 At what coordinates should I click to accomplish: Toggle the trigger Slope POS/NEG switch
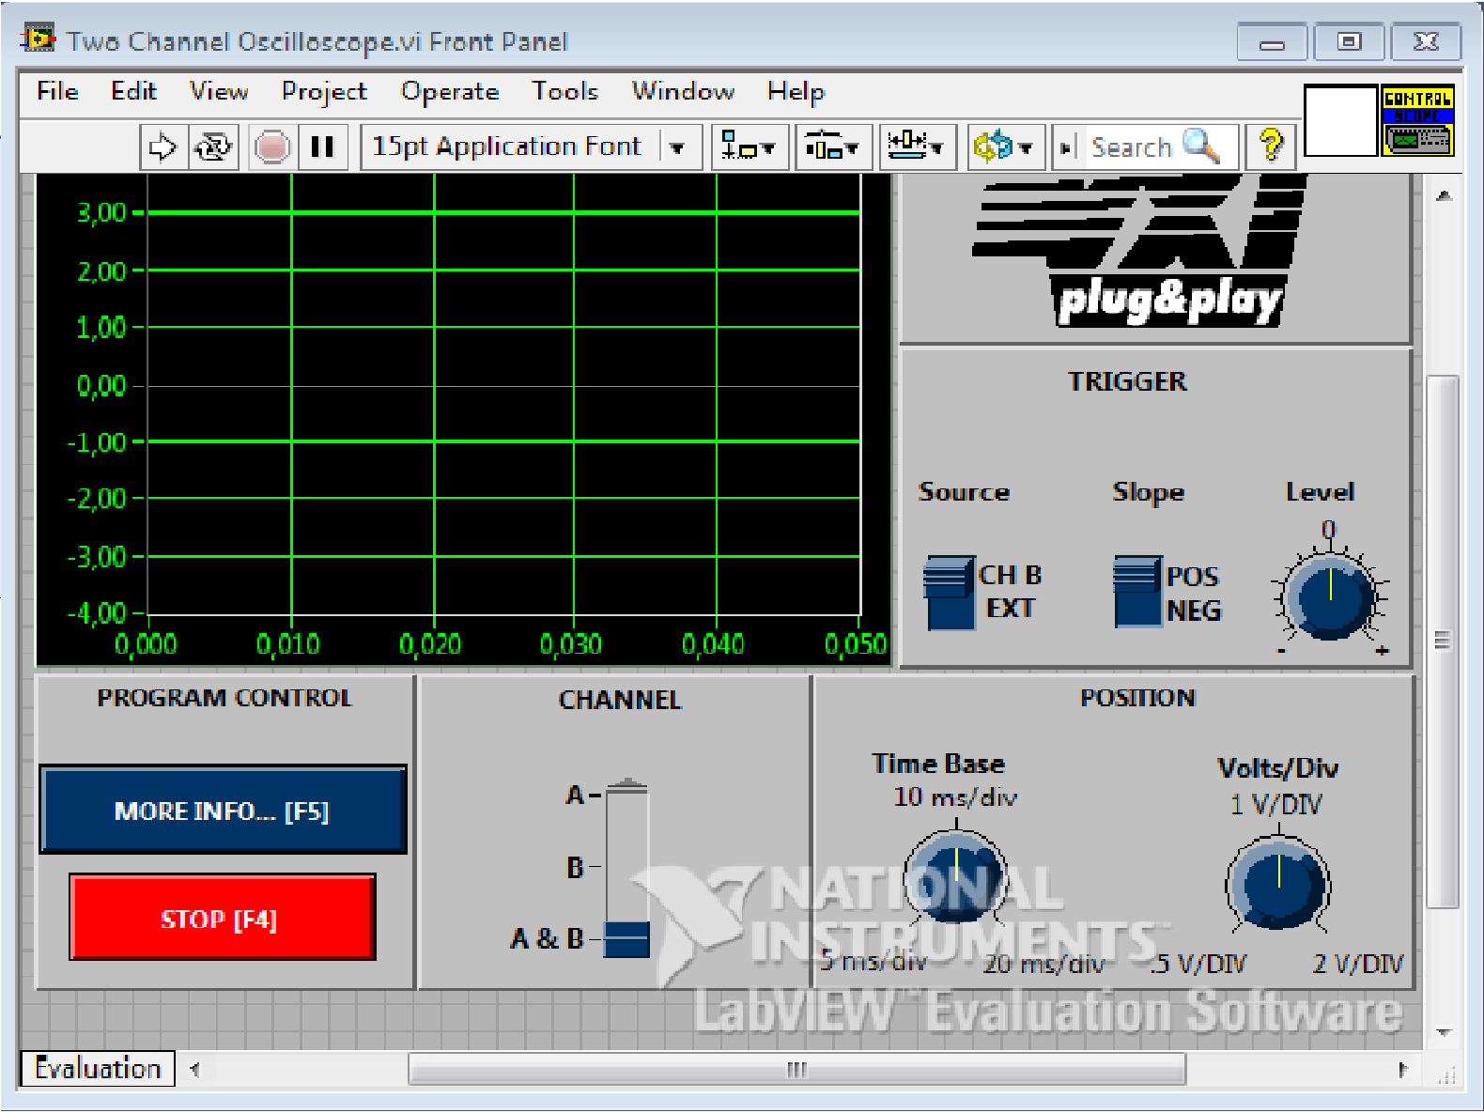(1137, 594)
